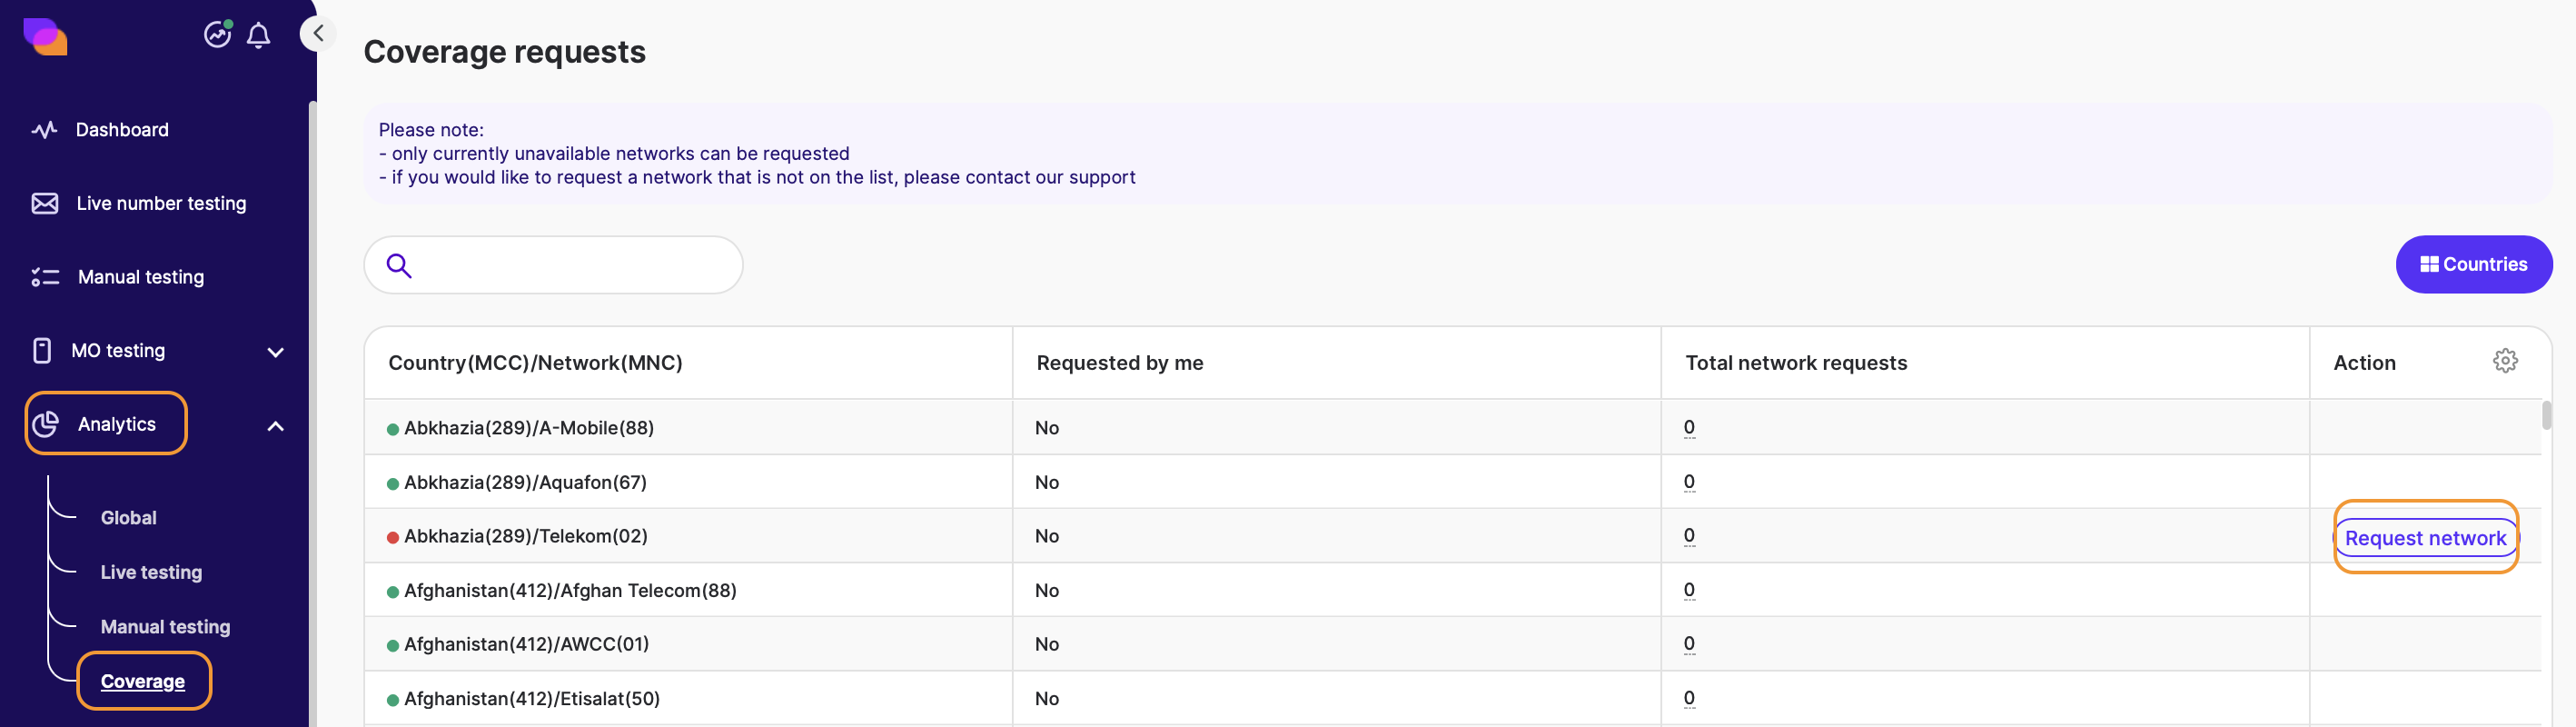The height and width of the screenshot is (727, 2576).
Task: Click the Live number testing envelope icon
Action: pos(45,204)
